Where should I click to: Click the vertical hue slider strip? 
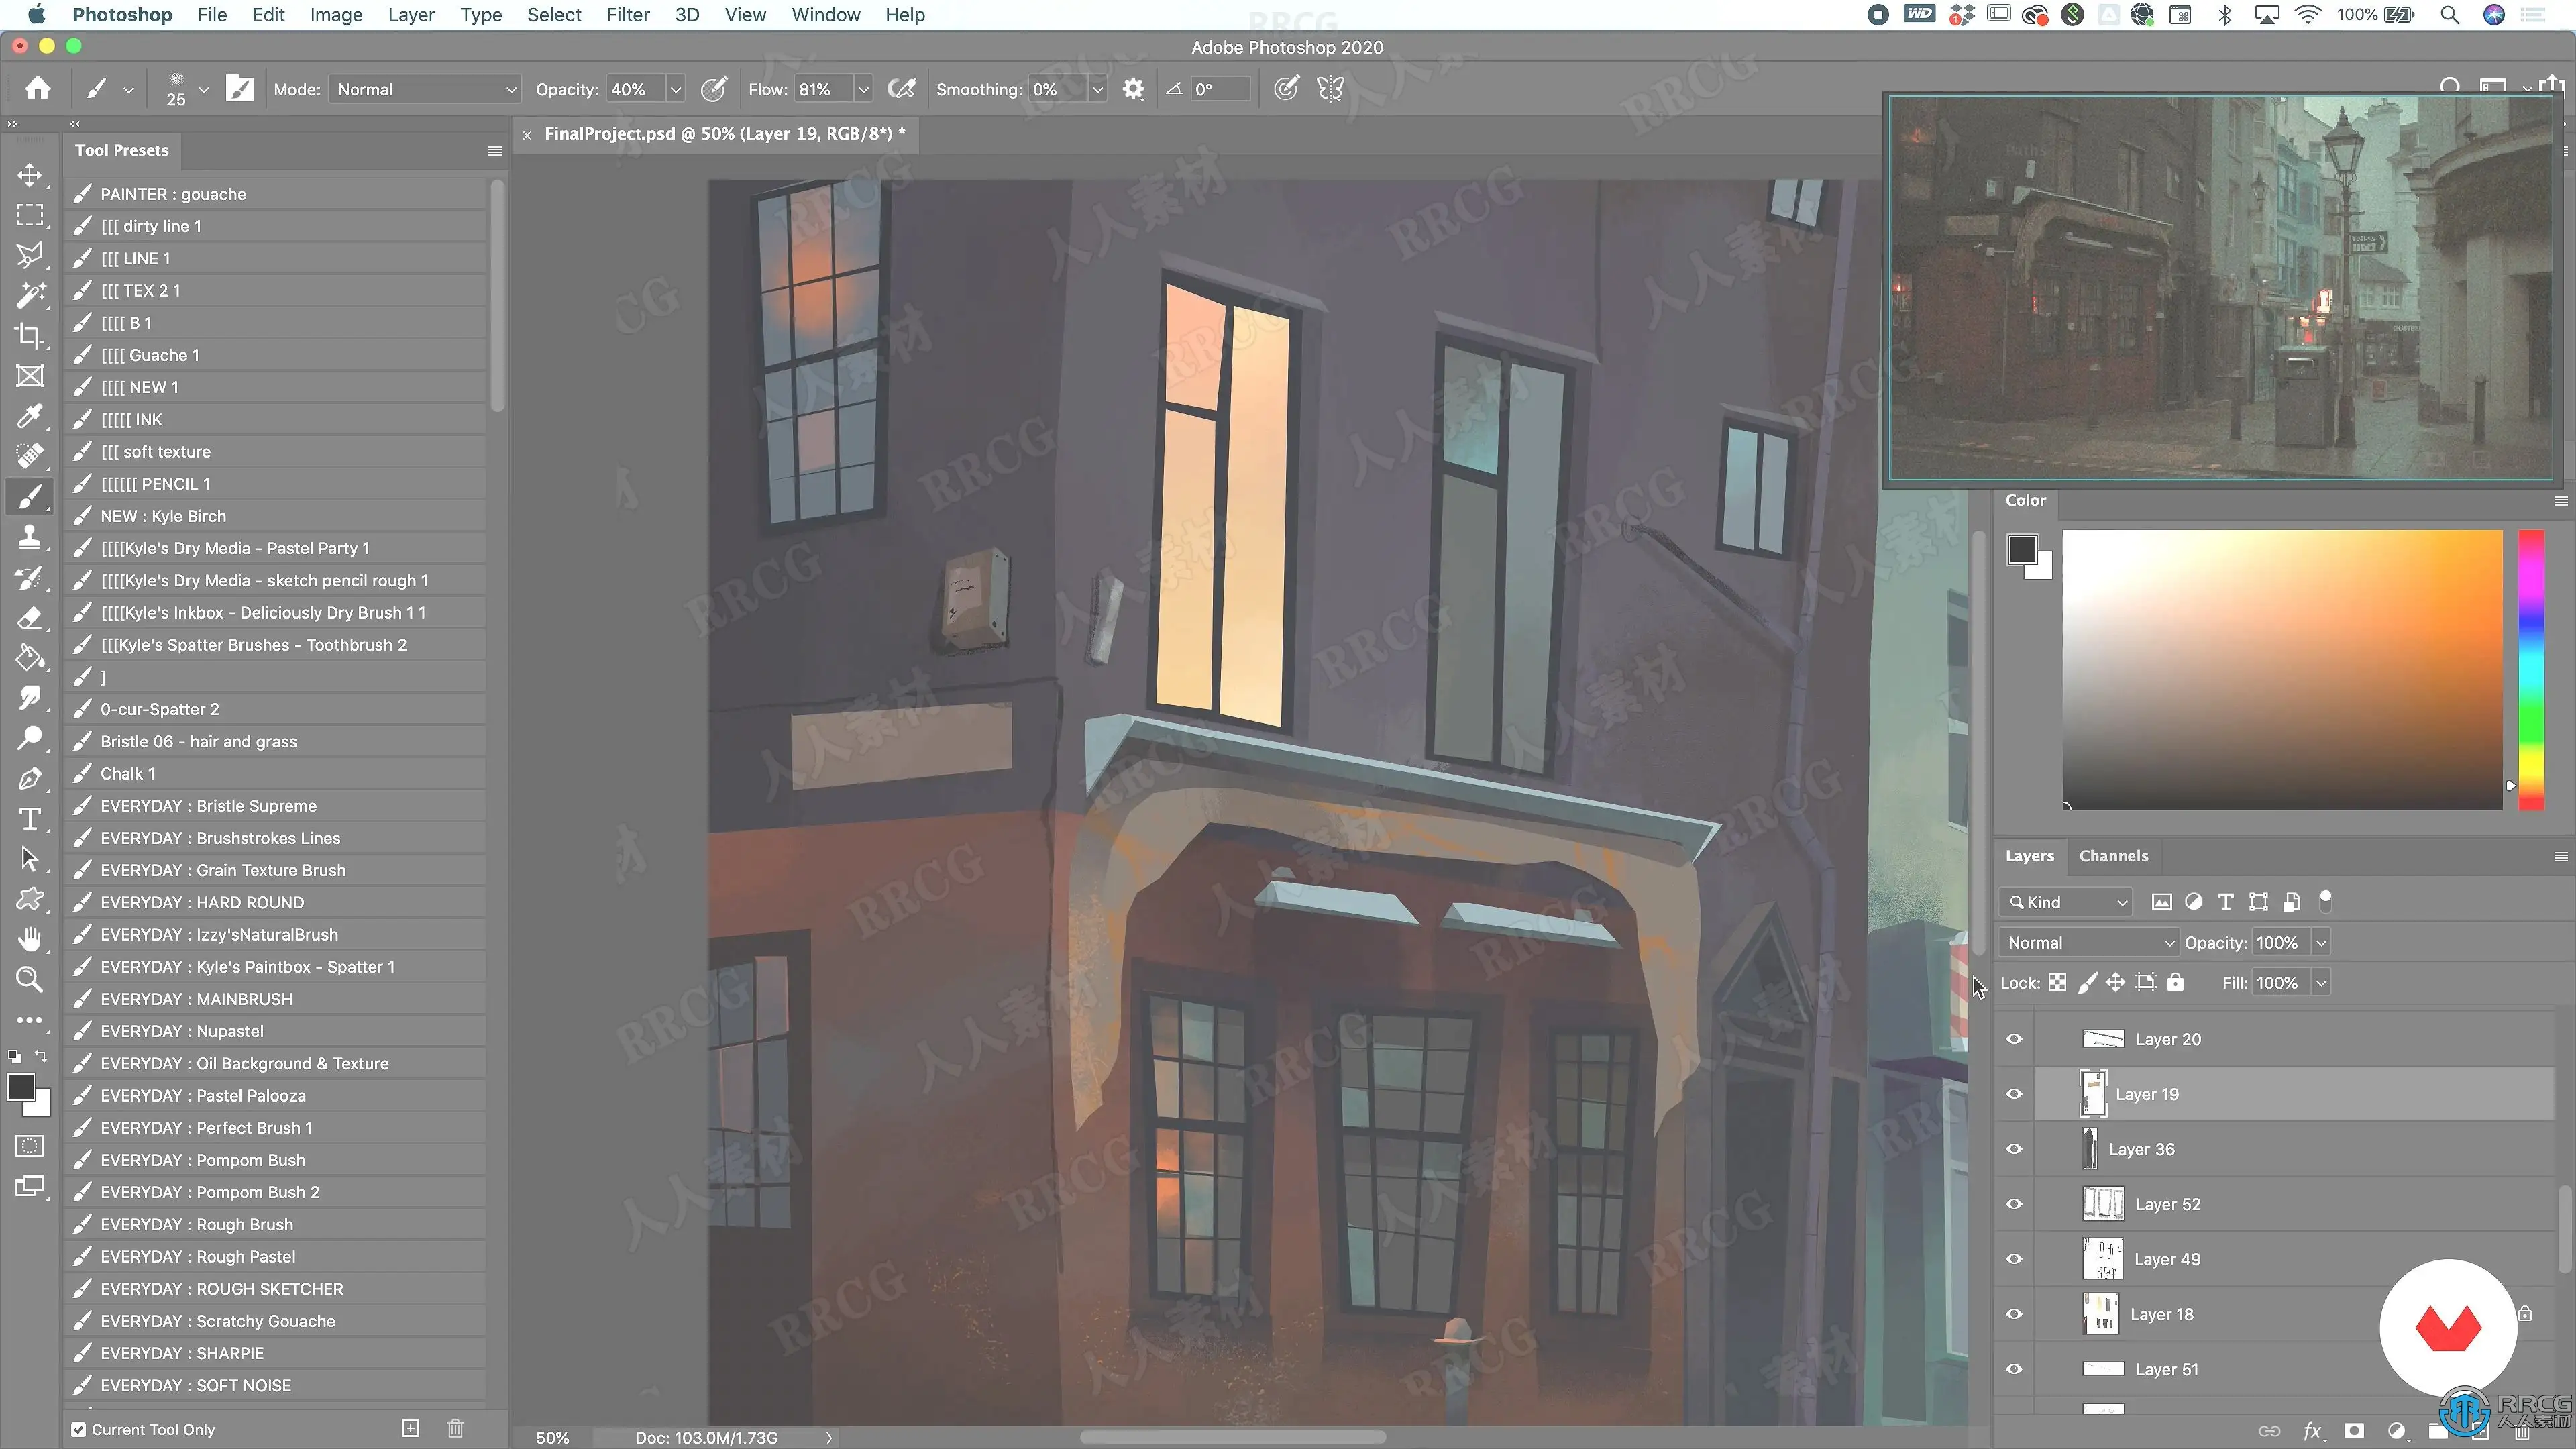click(x=2530, y=670)
